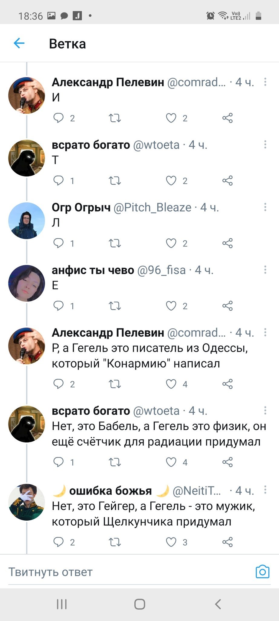Open Android recent apps button
Viewport: 279px width, 621px height.
point(62,604)
